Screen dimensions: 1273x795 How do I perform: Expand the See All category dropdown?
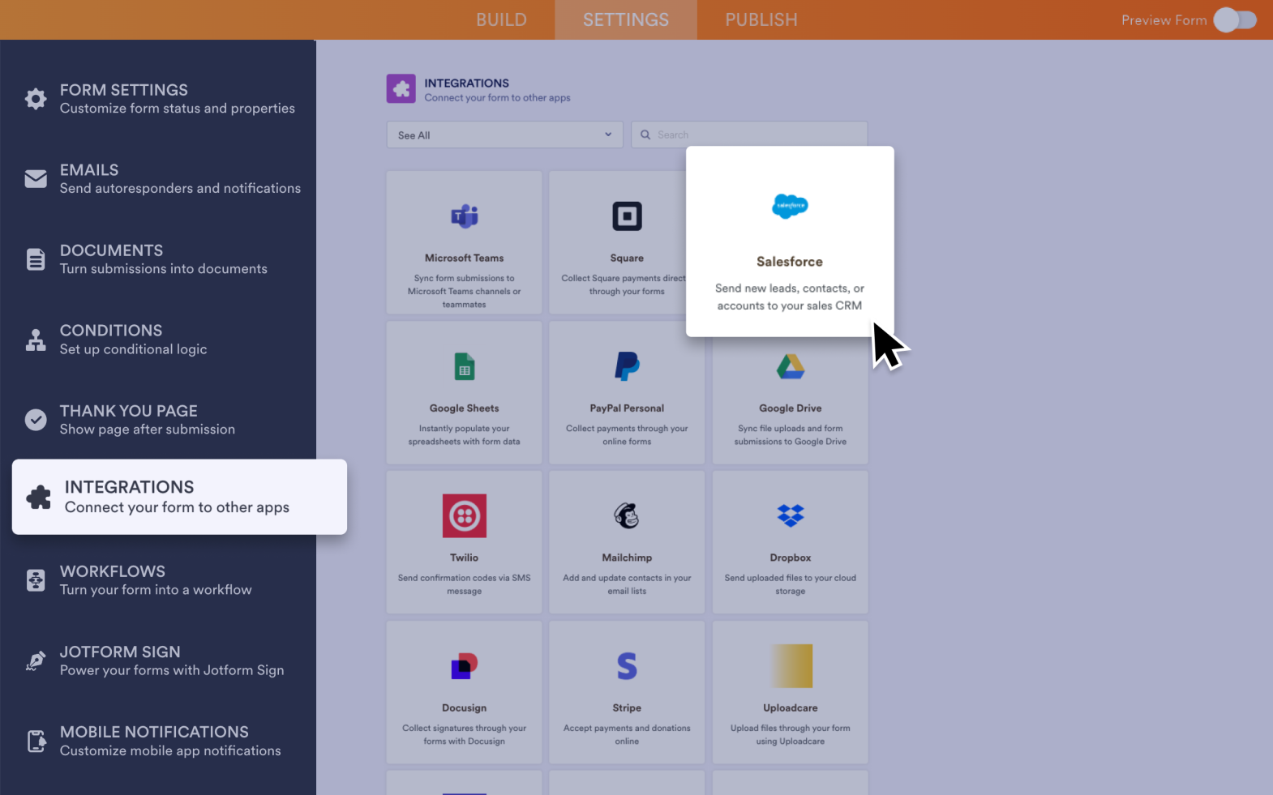504,135
